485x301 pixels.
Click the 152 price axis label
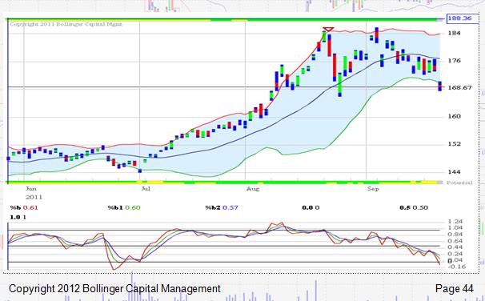(455, 144)
